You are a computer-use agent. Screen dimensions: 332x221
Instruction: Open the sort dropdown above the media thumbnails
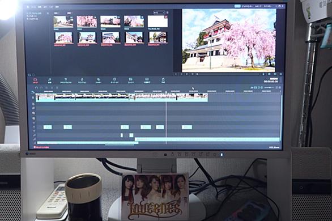(159, 12)
